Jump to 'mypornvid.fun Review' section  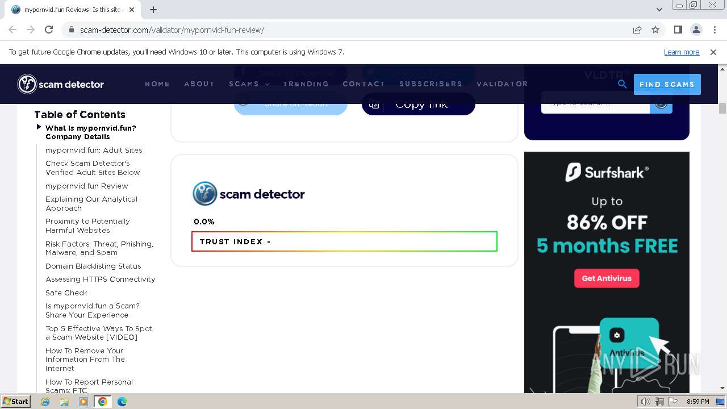click(x=87, y=186)
